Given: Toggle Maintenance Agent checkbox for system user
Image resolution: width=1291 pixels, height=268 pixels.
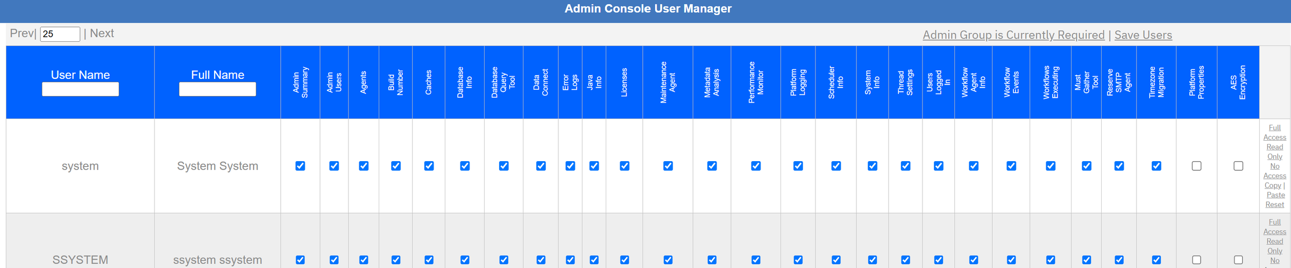Looking at the screenshot, I should pyautogui.click(x=668, y=166).
